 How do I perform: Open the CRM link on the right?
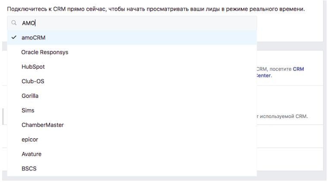click(x=299, y=69)
